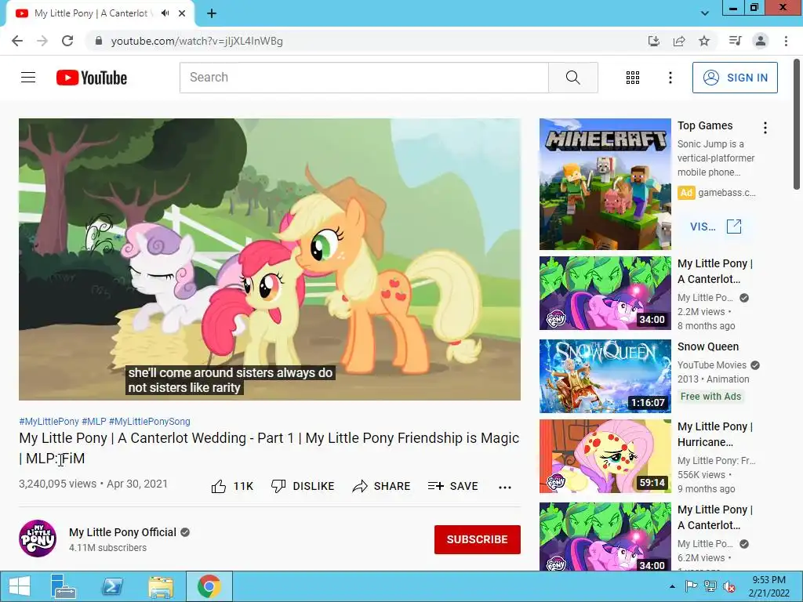Viewport: 803px width, 602px height.
Task: Open the Snow Queen movie thumbnail
Action: tap(605, 375)
